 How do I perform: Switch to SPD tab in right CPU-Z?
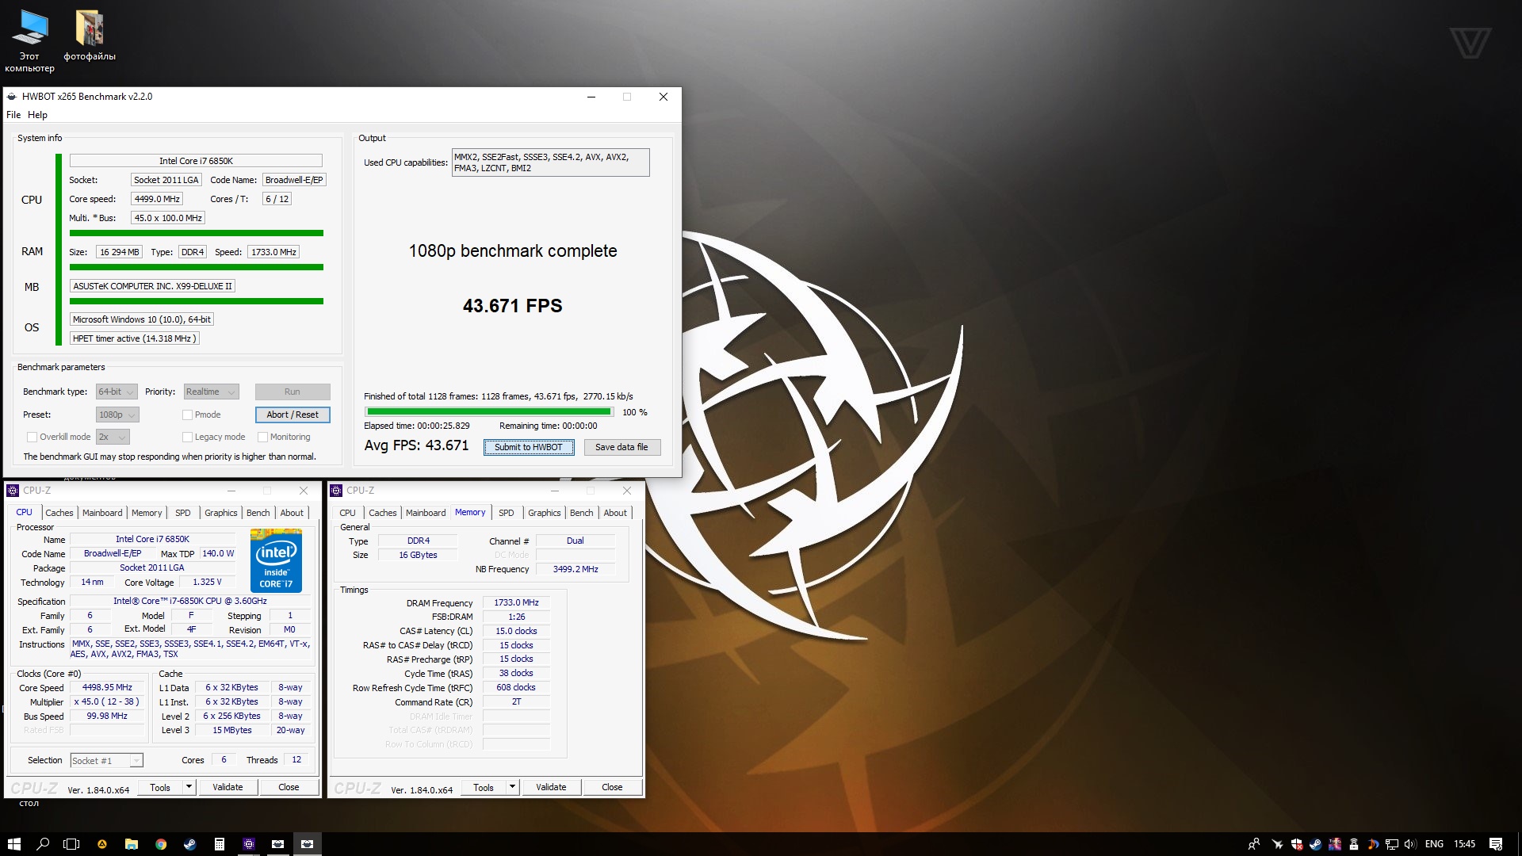(506, 513)
